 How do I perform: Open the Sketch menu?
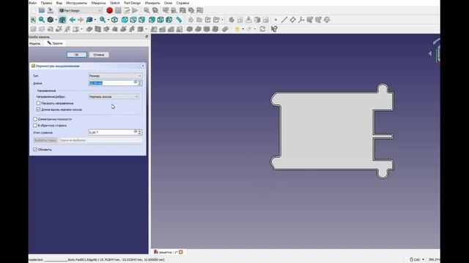[115, 3]
